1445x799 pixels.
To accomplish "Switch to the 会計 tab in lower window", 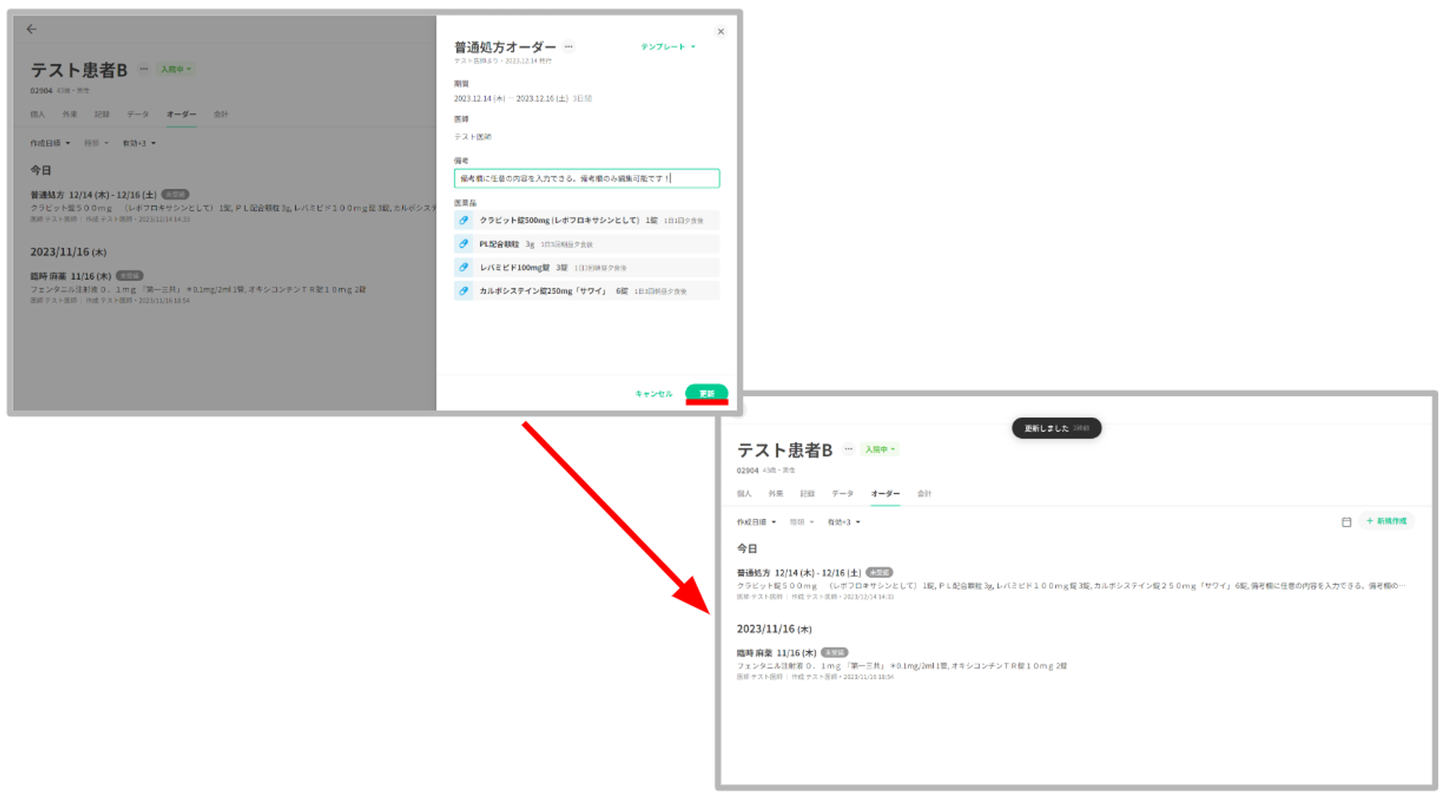I will [x=924, y=494].
